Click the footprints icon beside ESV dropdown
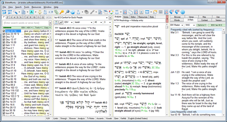227x122 pixels. click(x=61, y=22)
